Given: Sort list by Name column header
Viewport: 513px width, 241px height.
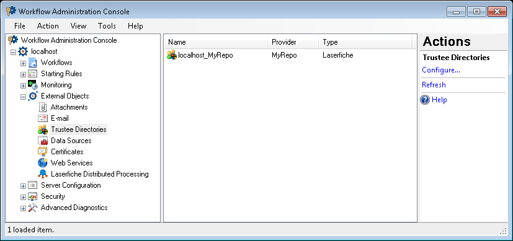Looking at the screenshot, I should tap(216, 42).
